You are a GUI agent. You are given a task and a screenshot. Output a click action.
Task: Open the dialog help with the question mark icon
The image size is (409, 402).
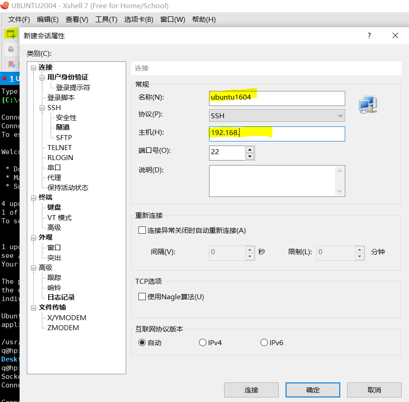point(369,35)
